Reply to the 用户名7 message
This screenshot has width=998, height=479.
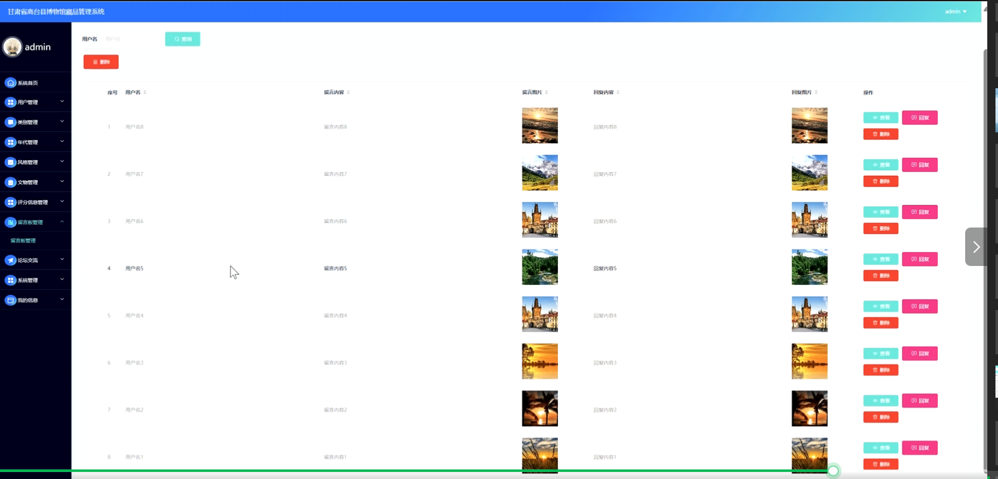(920, 165)
